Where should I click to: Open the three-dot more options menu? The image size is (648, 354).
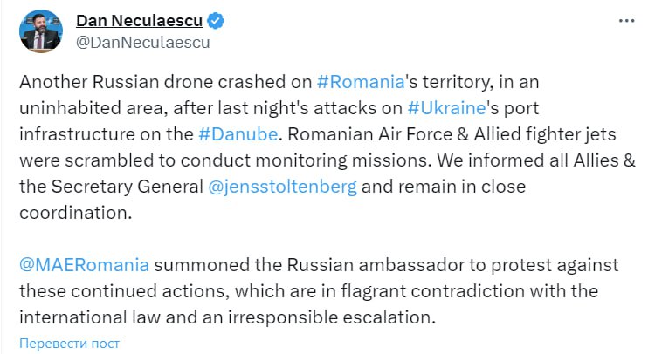click(626, 20)
